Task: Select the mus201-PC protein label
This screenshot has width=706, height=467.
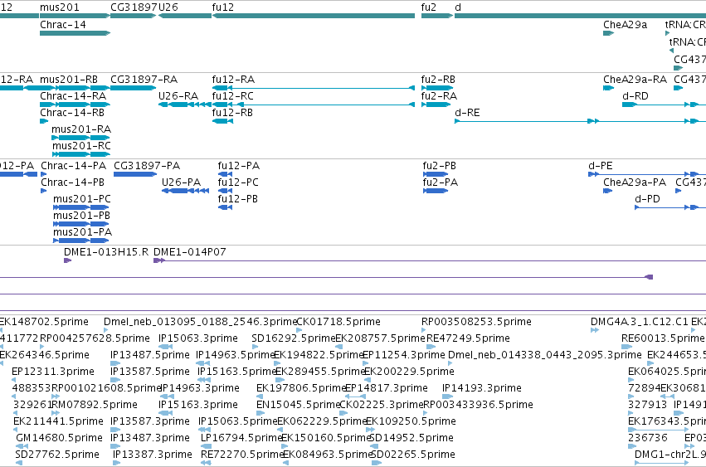Action: click(x=82, y=199)
